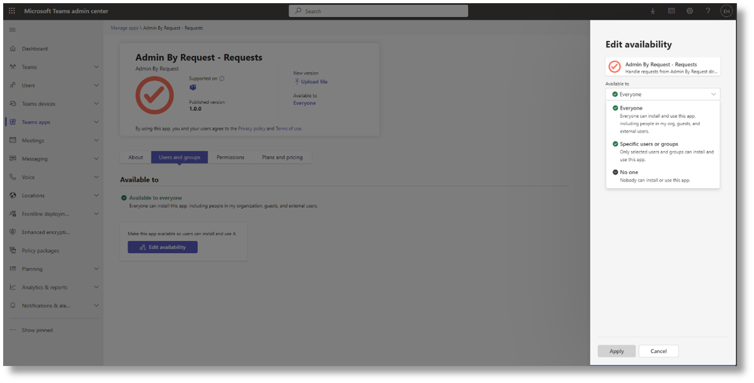Click the Planning list icon
The image size is (754, 383).
tap(13, 269)
